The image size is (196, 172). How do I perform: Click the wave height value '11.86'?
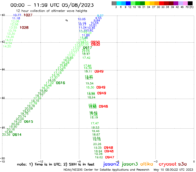pyautogui.click(x=86, y=35)
